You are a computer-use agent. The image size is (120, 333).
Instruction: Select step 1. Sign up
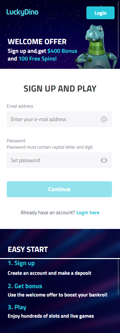pyautogui.click(x=21, y=263)
